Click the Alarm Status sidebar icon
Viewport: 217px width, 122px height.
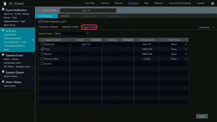pos(3,81)
